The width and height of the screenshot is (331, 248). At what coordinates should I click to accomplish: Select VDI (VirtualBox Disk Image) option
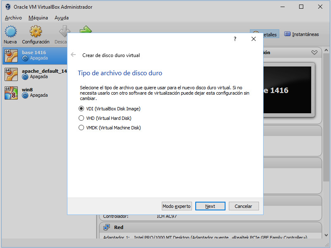(x=109, y=109)
